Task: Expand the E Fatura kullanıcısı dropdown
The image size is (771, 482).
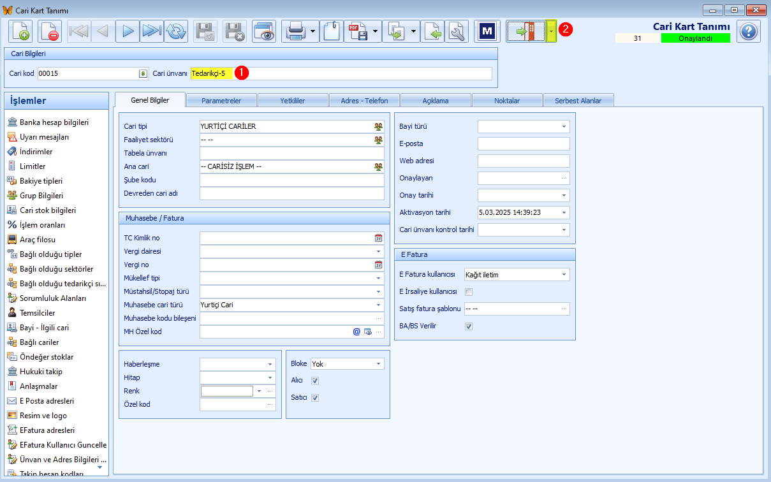Action: point(564,275)
